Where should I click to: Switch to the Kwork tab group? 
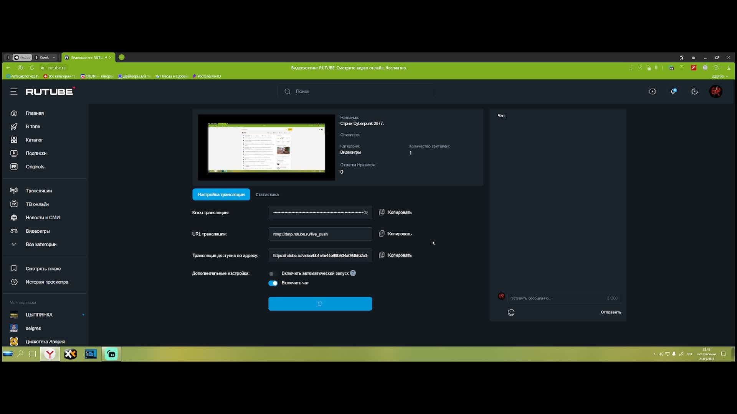click(43, 58)
